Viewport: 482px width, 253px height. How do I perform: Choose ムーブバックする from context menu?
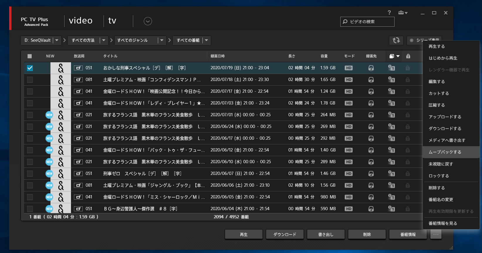[x=445, y=152]
